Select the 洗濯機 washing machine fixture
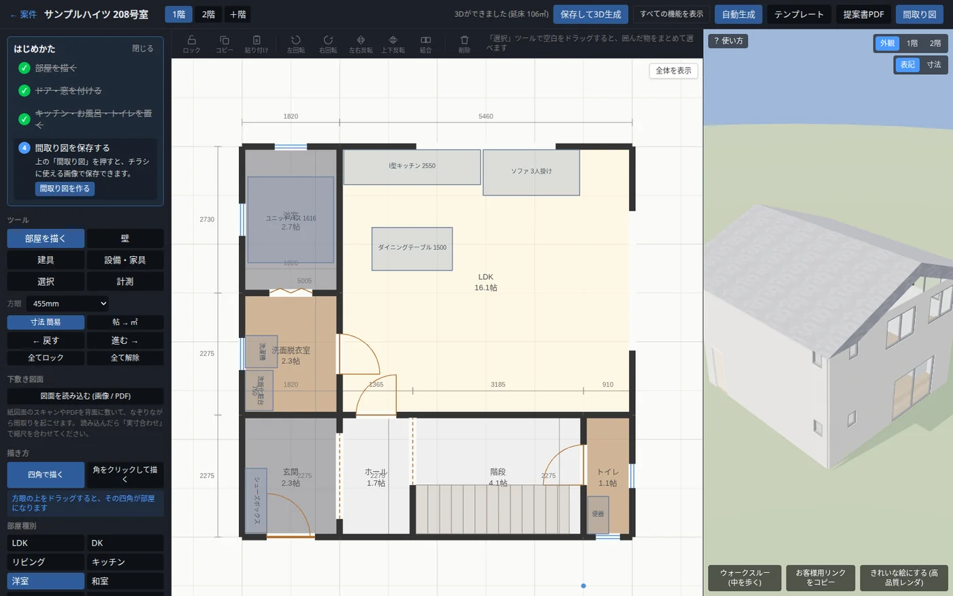This screenshot has width=953, height=596. 261,351
